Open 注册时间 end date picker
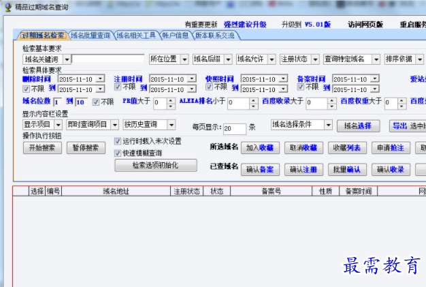This screenshot has height=287, width=426. pyautogui.click(x=192, y=89)
